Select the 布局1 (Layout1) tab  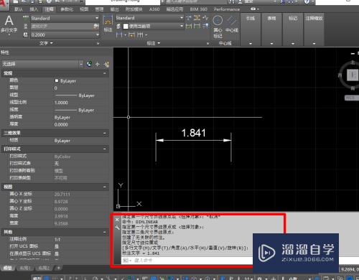coord(25,268)
